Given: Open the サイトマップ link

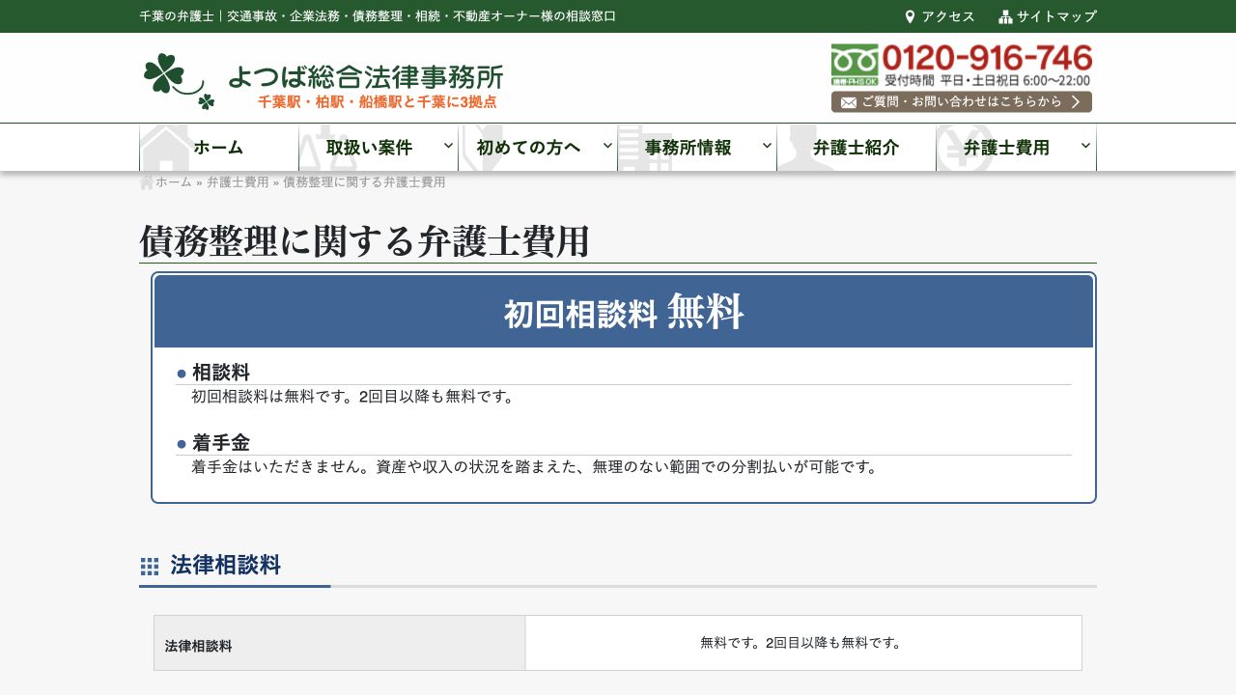Looking at the screenshot, I should [1056, 16].
